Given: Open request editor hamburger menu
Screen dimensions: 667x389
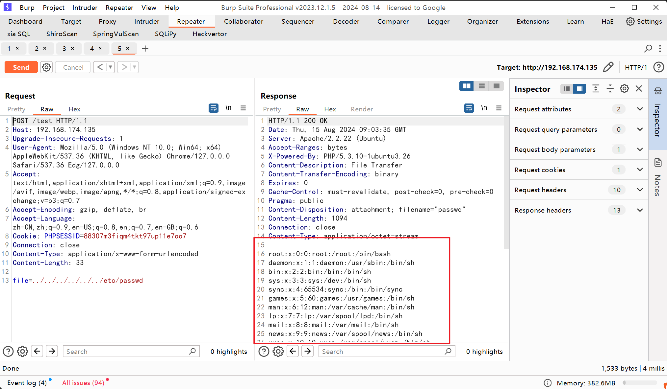Looking at the screenshot, I should pyautogui.click(x=243, y=108).
